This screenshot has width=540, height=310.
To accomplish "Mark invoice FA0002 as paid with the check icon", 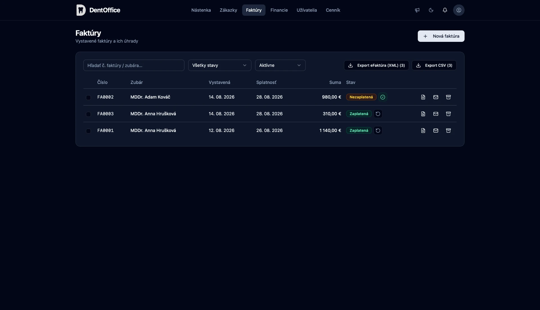I will pos(382,97).
